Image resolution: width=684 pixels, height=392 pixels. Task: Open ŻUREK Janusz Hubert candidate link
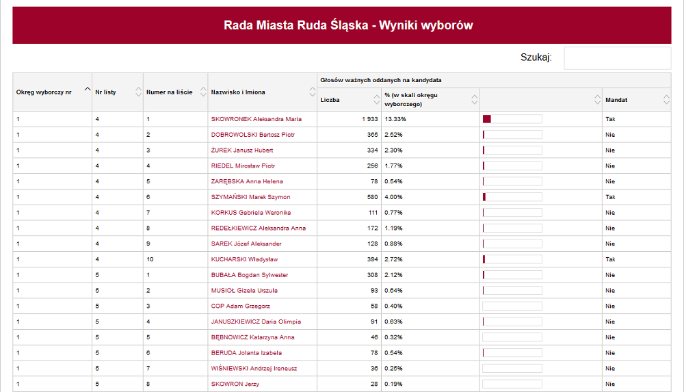coord(241,151)
